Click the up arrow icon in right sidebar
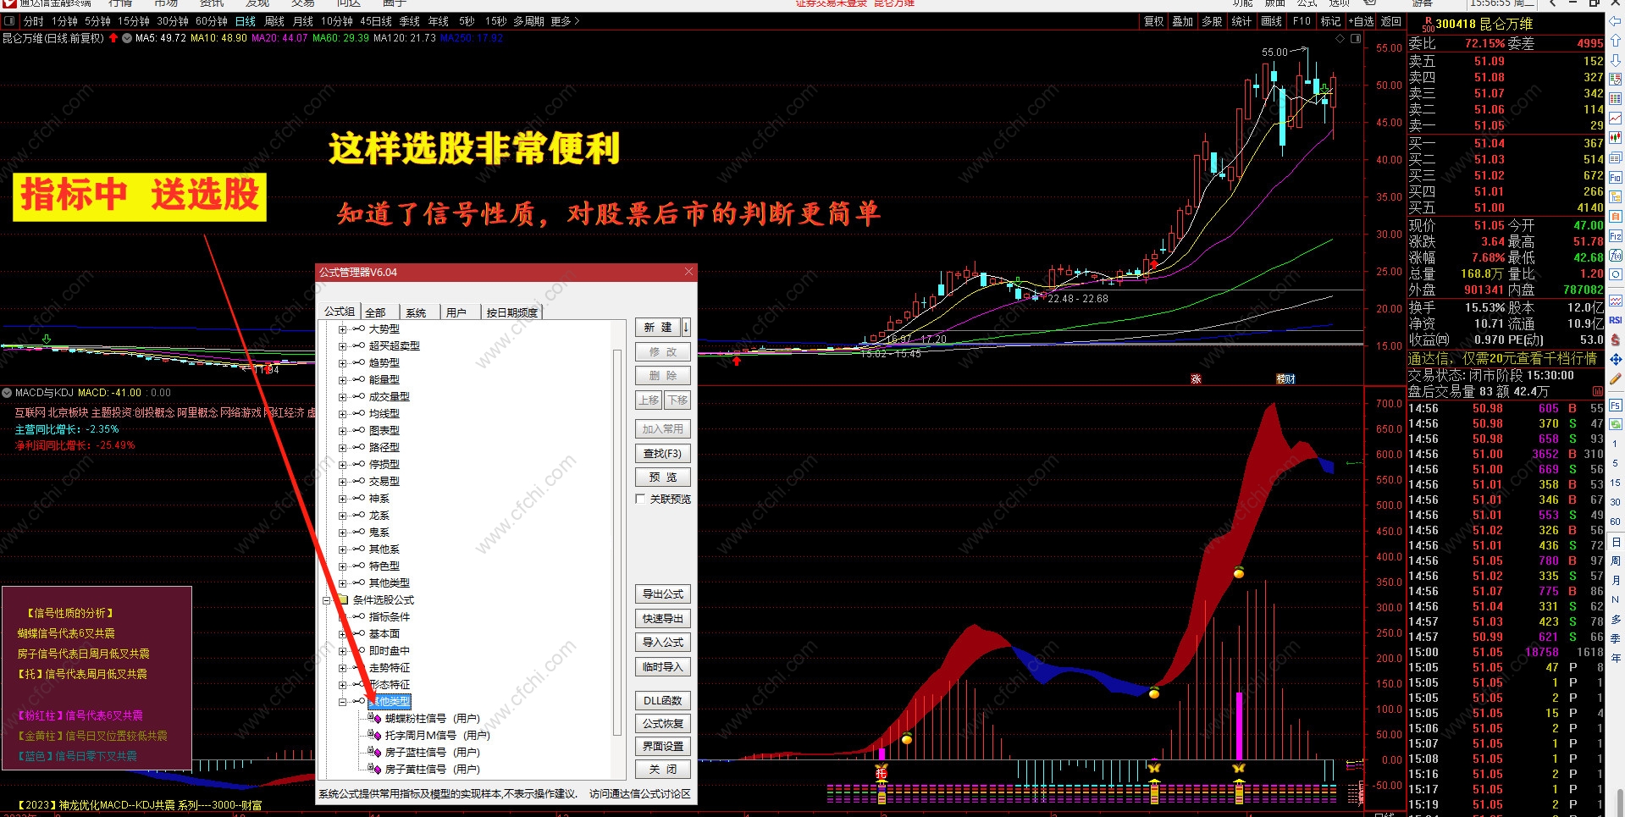 pyautogui.click(x=1616, y=41)
